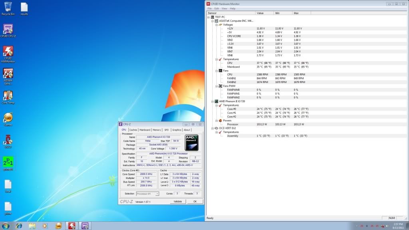Select the Core #1 temperature row
Screen dimensions: 409x230
[306, 113]
